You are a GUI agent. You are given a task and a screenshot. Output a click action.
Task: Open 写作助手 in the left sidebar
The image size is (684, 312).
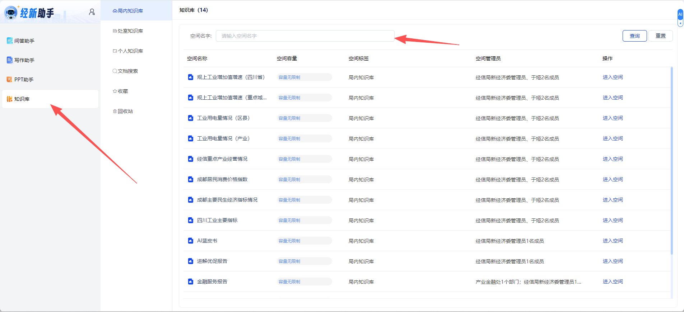click(x=50, y=60)
